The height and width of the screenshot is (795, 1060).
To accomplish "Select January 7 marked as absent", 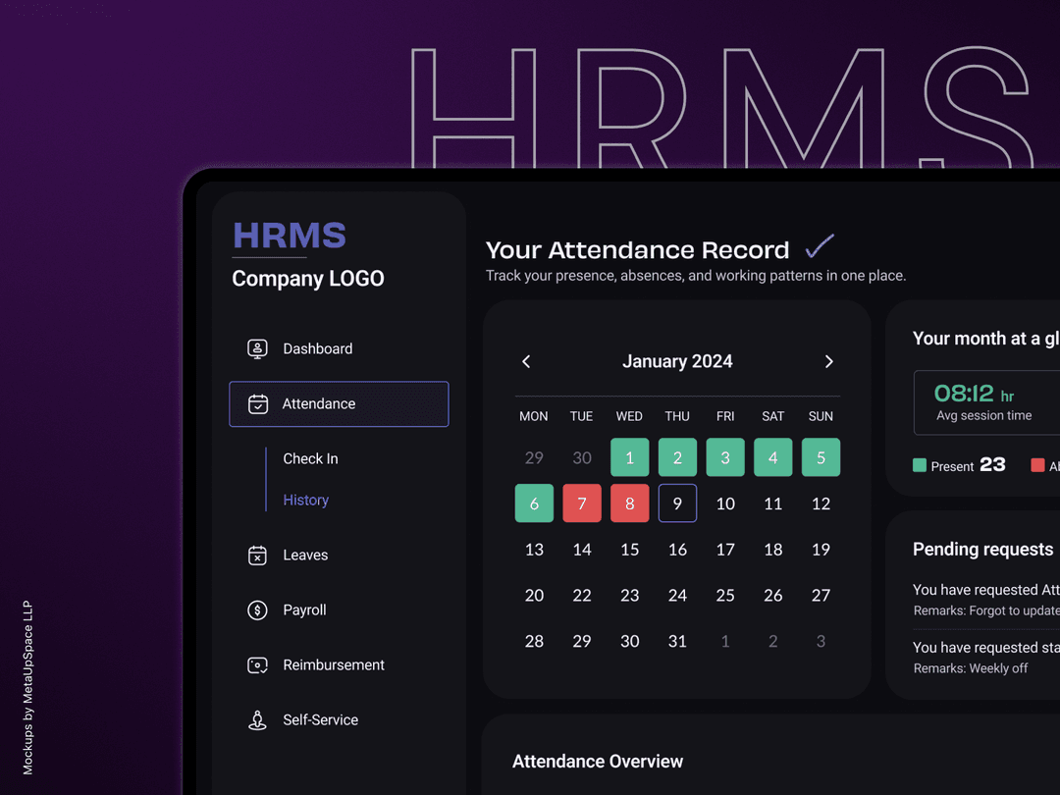I will tap(581, 503).
